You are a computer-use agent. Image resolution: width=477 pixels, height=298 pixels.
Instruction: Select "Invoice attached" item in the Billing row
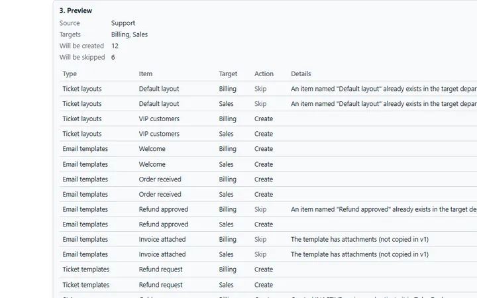click(162, 239)
